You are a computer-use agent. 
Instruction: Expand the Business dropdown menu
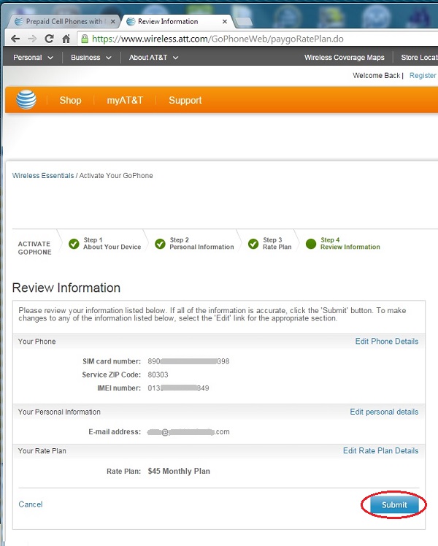tap(91, 58)
